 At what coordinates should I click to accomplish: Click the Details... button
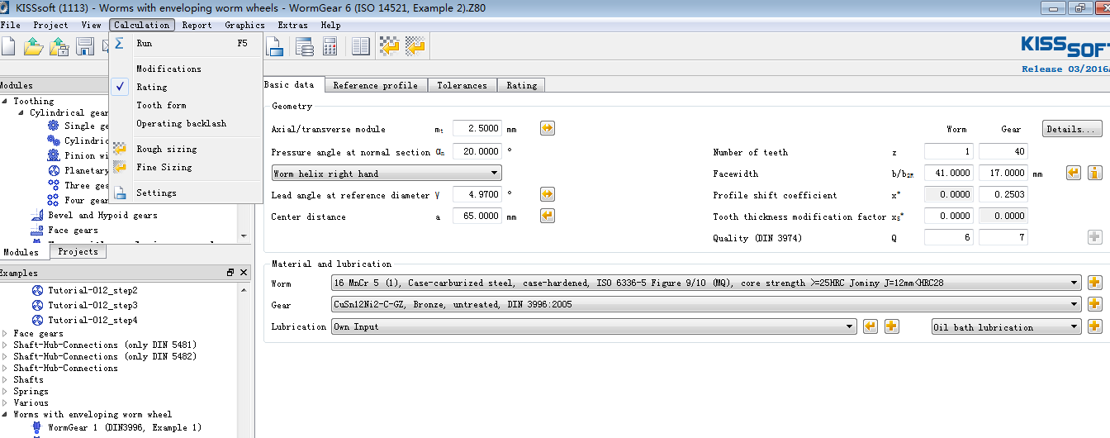coord(1072,129)
